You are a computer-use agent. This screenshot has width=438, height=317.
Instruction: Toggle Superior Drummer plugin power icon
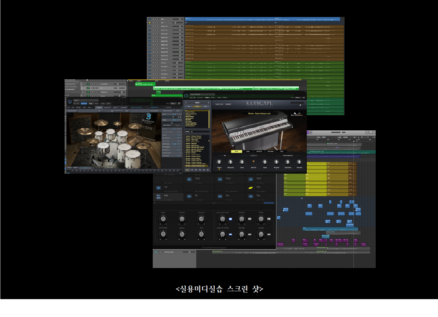(70, 101)
